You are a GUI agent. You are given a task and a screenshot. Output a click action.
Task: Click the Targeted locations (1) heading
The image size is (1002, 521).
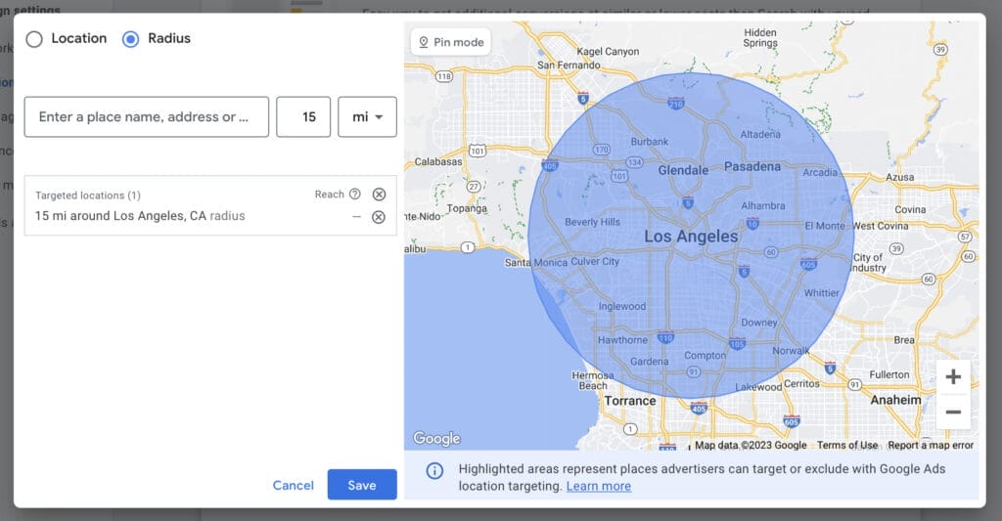click(87, 195)
